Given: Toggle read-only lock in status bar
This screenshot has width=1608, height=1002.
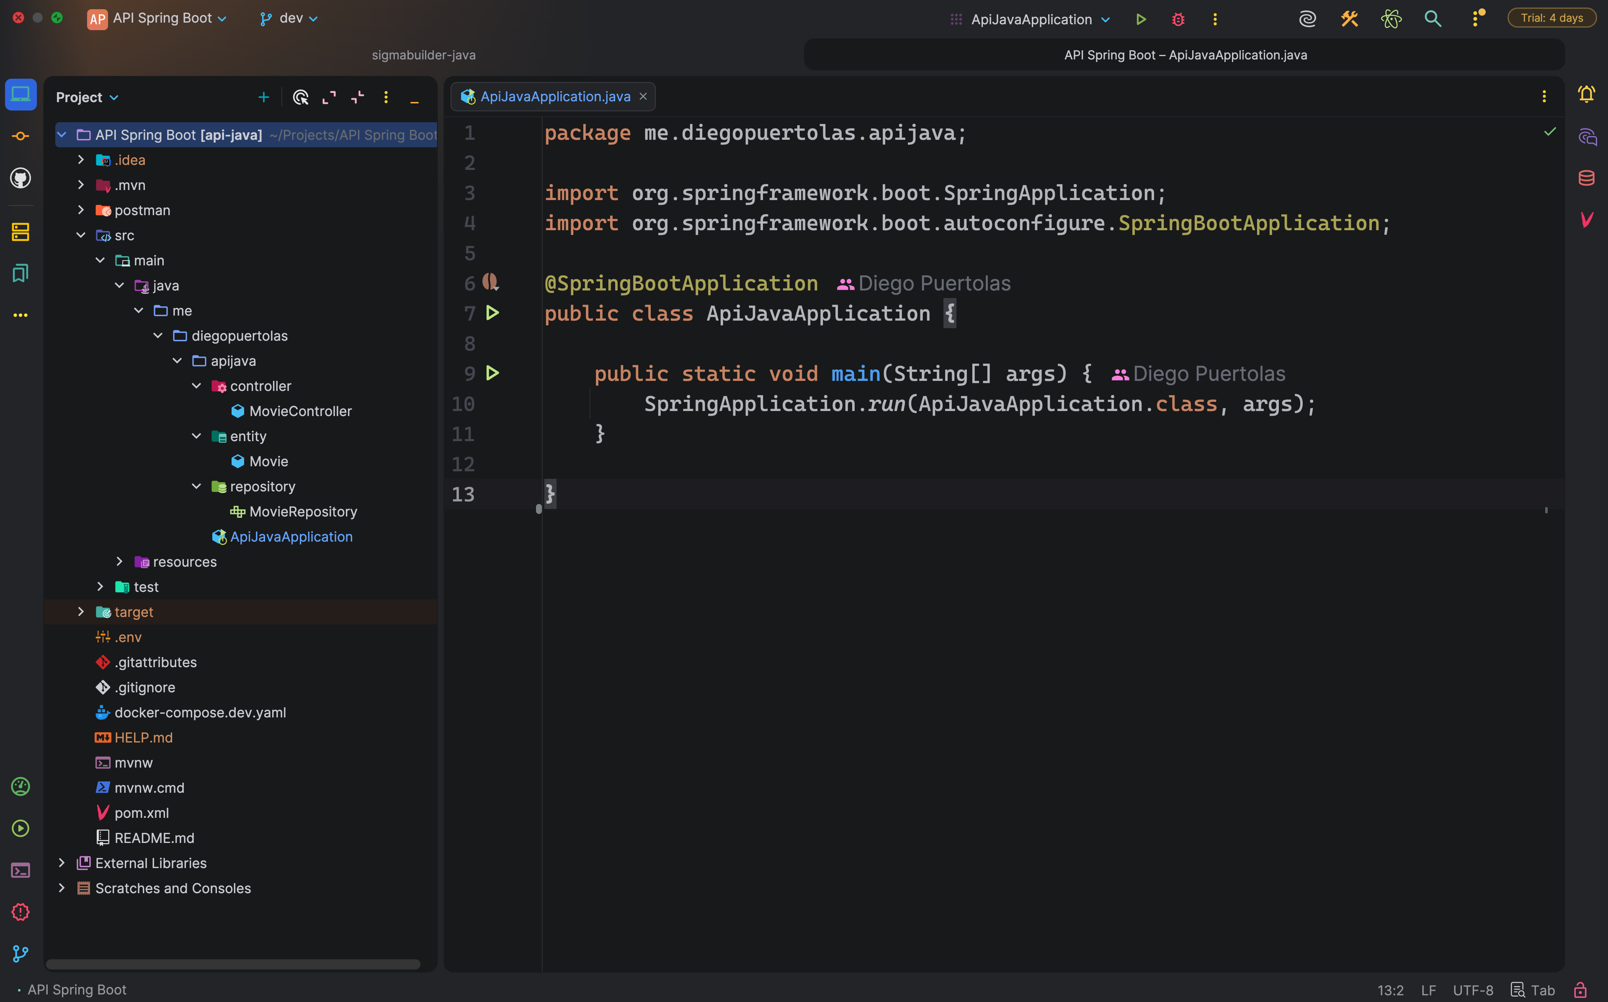Looking at the screenshot, I should tap(1580, 990).
